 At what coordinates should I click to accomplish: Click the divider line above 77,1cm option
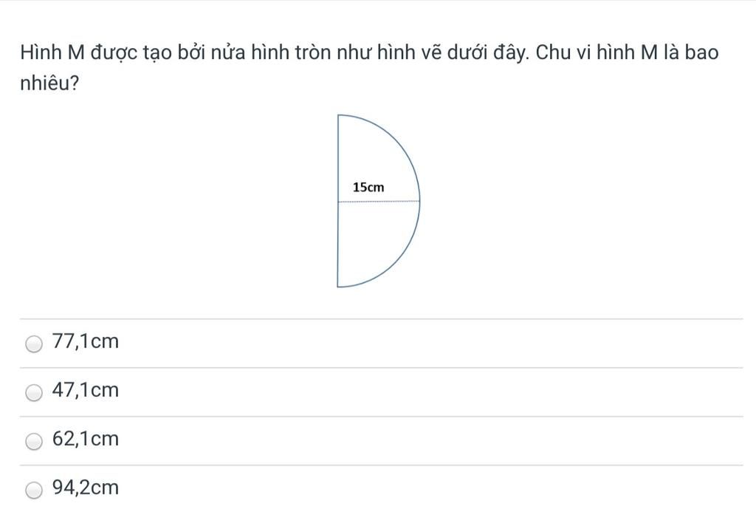(x=382, y=318)
